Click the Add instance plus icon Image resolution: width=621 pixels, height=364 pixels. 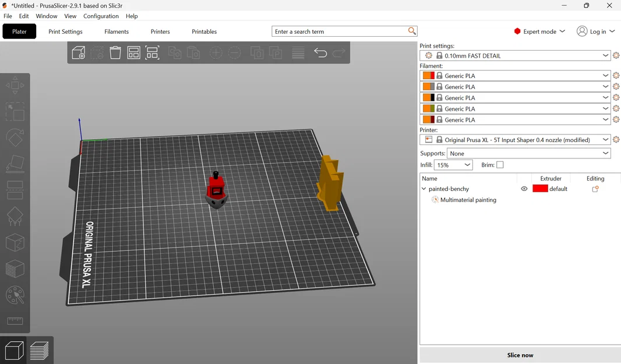[x=216, y=52]
